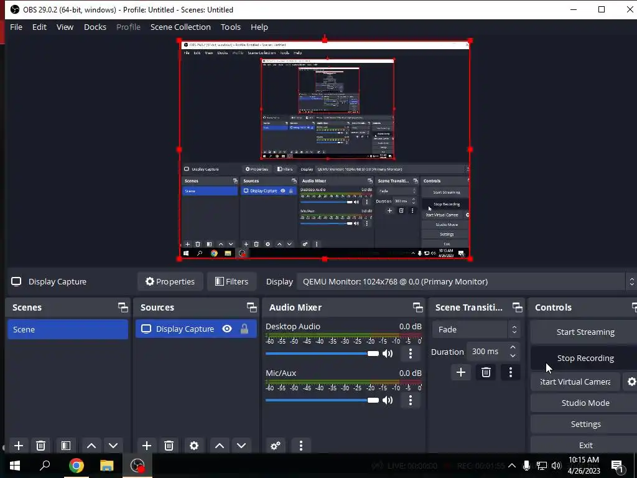Open Desktop Audio three-dot options
This screenshot has height=478, width=637.
pos(411,354)
